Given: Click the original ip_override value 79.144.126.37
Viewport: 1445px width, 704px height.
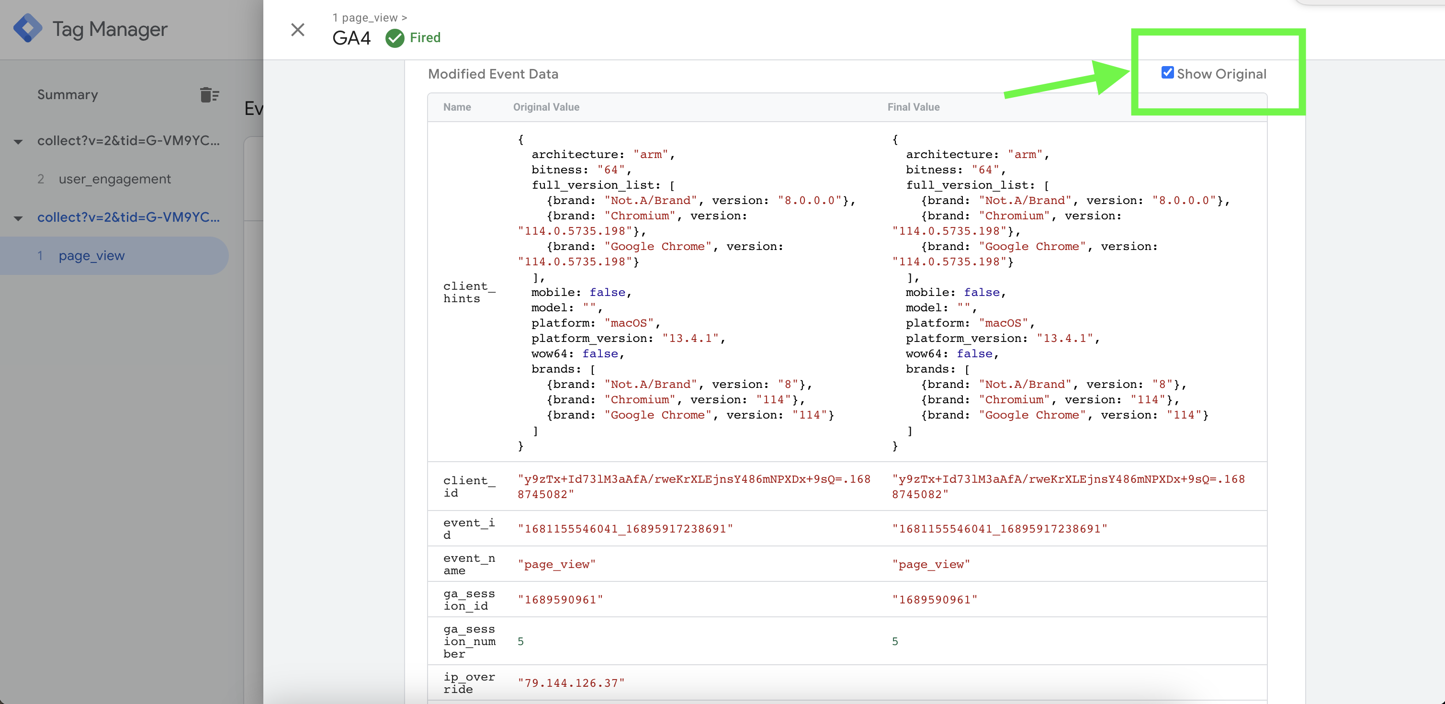Looking at the screenshot, I should 571,683.
